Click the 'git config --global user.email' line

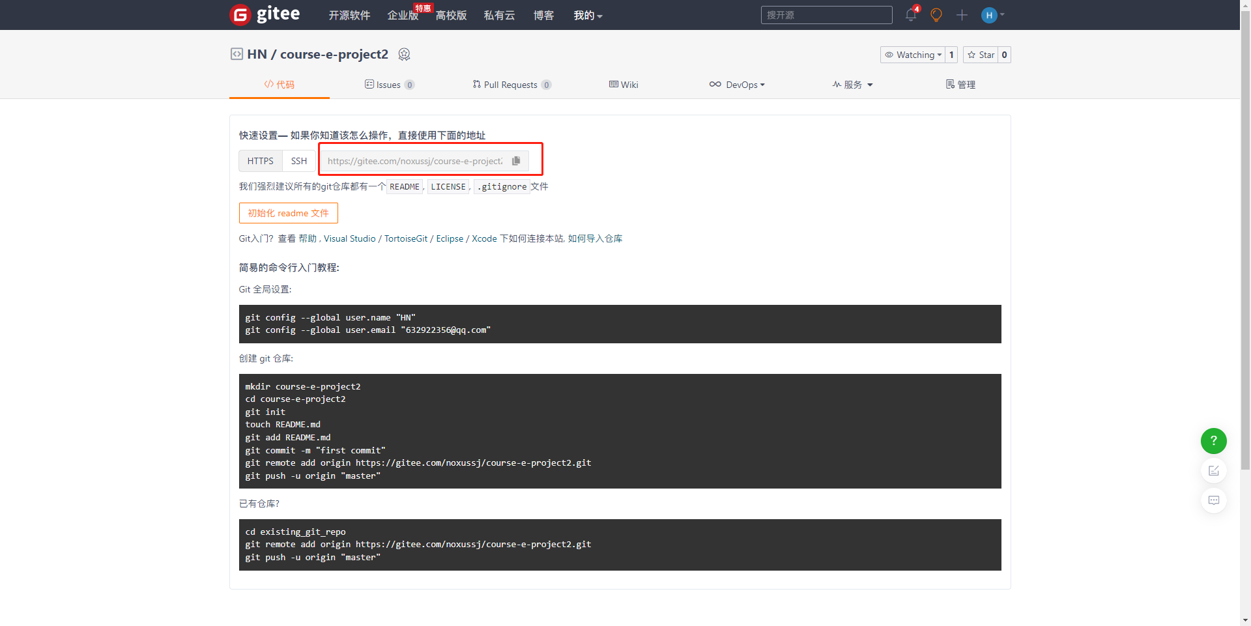(x=368, y=330)
